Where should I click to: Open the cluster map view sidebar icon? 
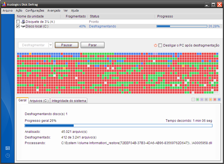tap(8, 148)
